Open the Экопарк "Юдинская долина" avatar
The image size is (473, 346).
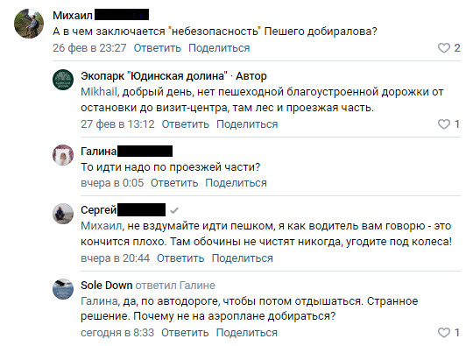pyautogui.click(x=63, y=80)
